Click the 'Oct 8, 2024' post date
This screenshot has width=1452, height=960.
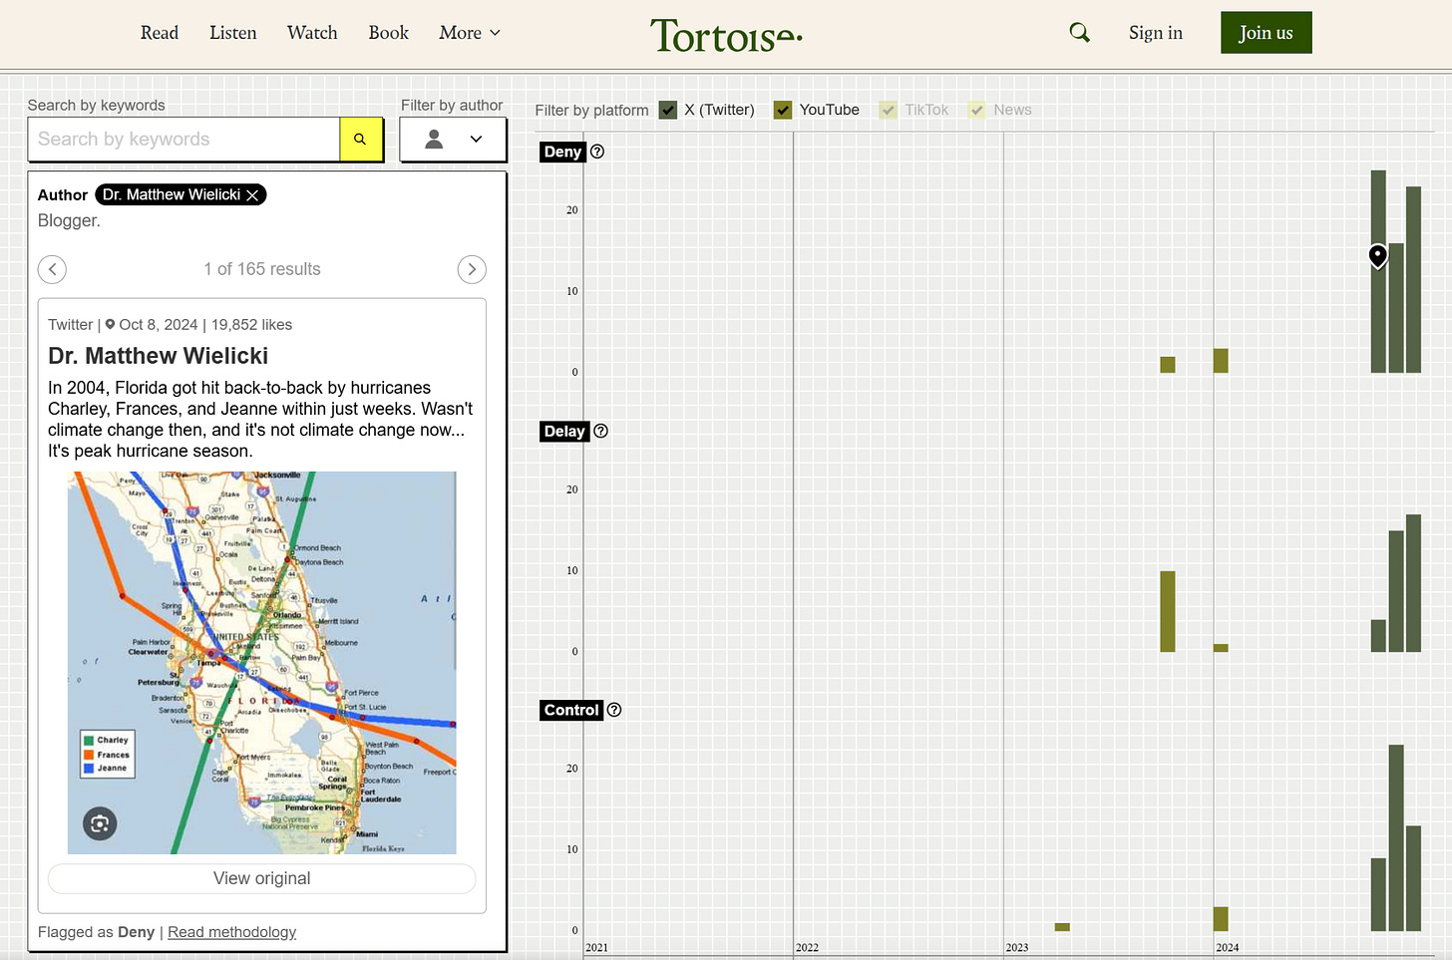159,325
